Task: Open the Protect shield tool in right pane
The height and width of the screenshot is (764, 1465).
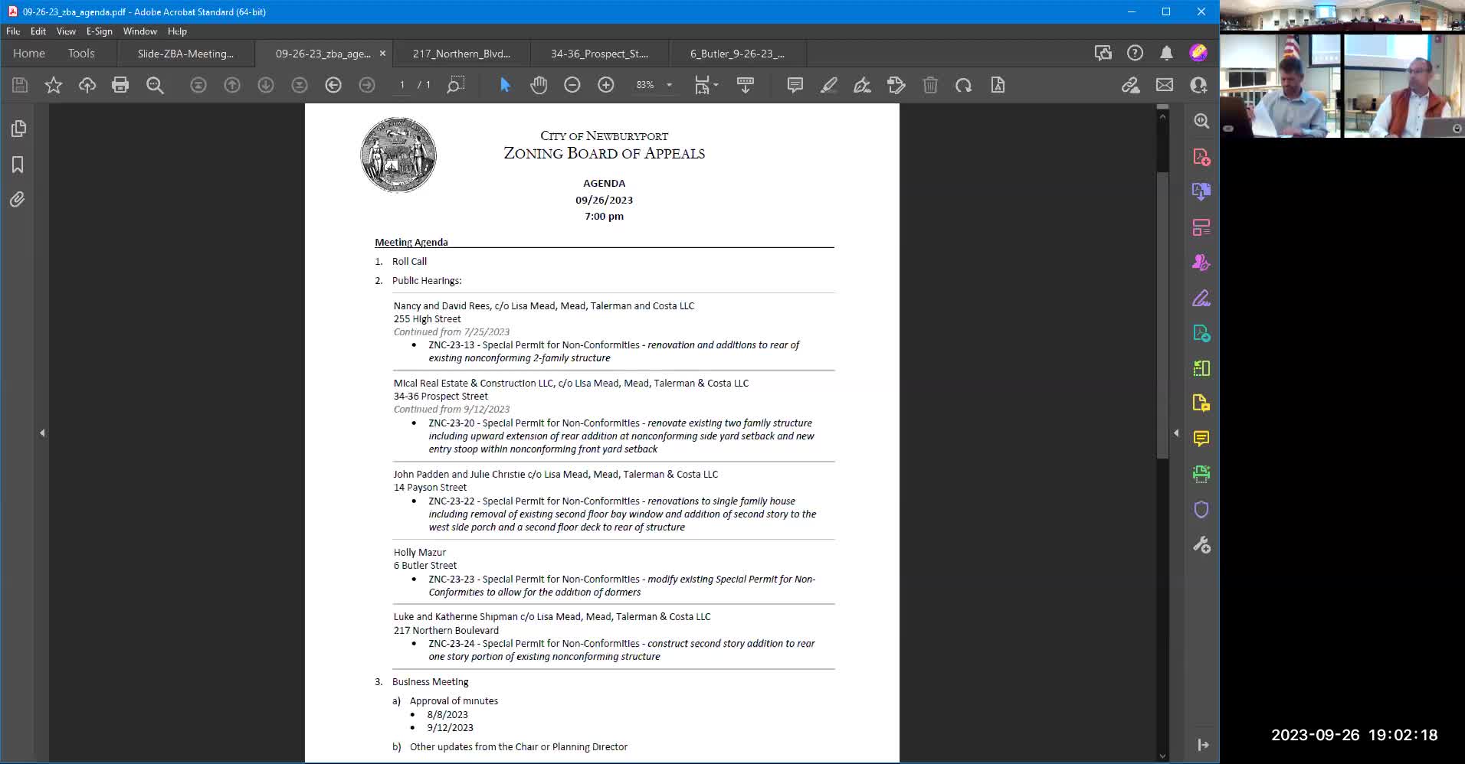Action: tap(1201, 510)
